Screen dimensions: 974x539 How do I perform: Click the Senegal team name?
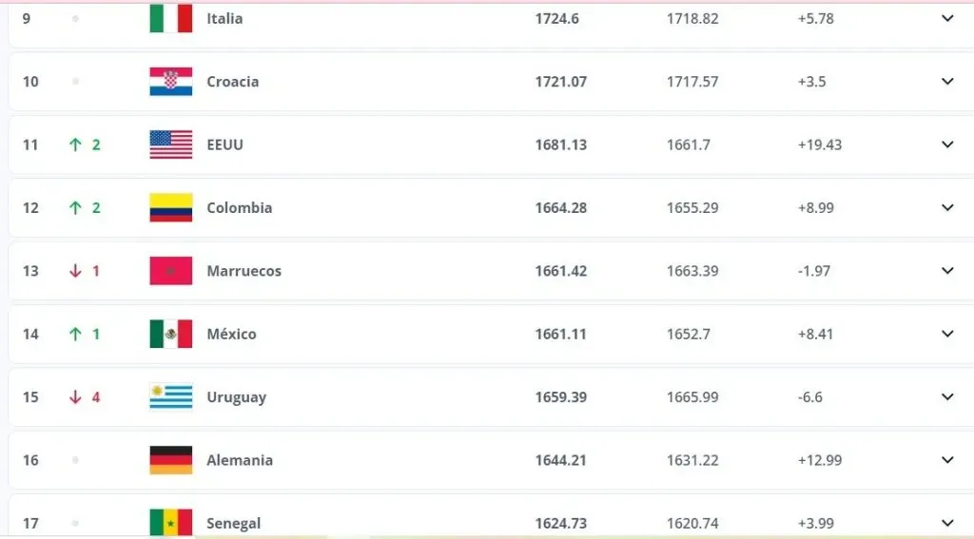tap(234, 523)
